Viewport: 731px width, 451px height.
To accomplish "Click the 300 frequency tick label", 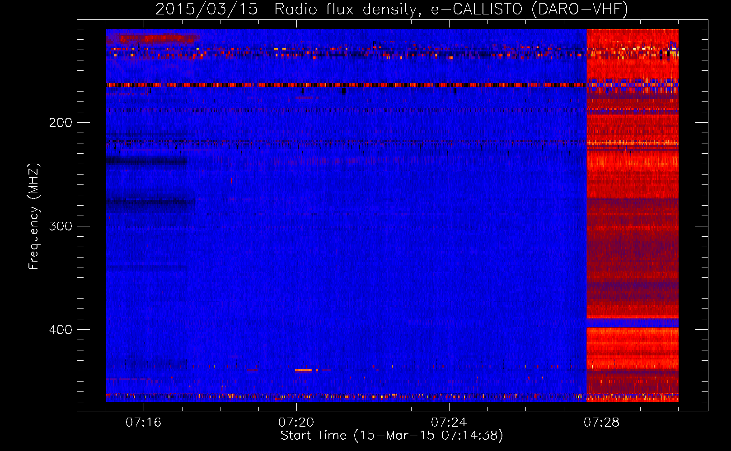I will pyautogui.click(x=61, y=226).
